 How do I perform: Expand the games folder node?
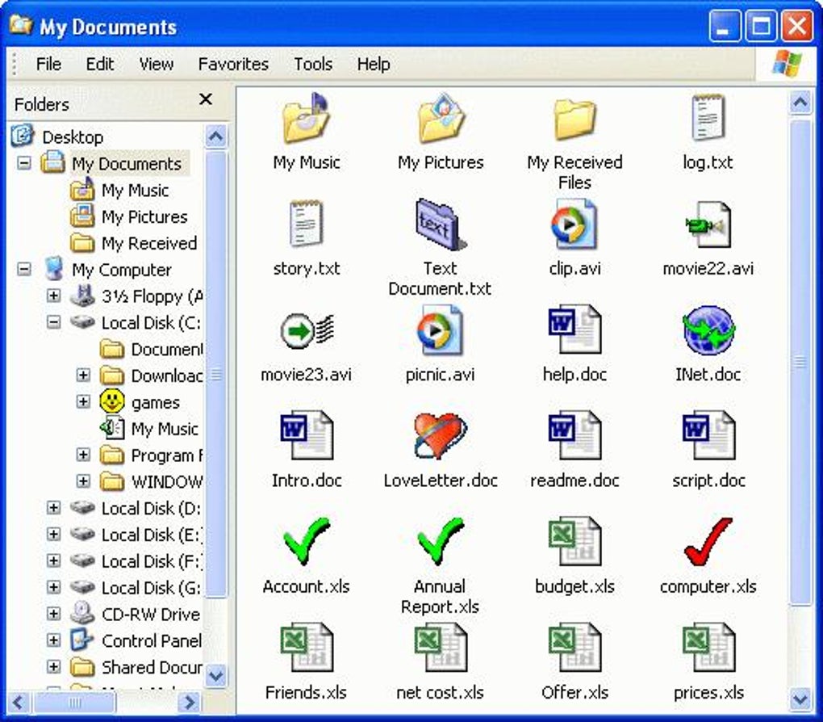[x=83, y=401]
